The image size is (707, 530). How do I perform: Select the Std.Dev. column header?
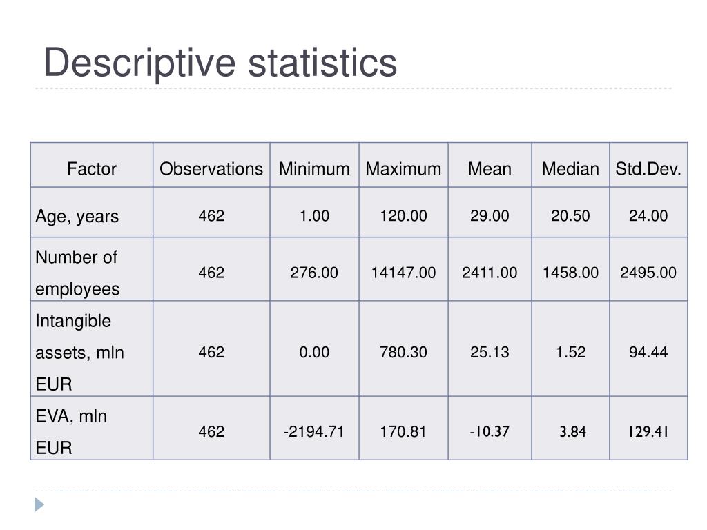click(x=648, y=169)
